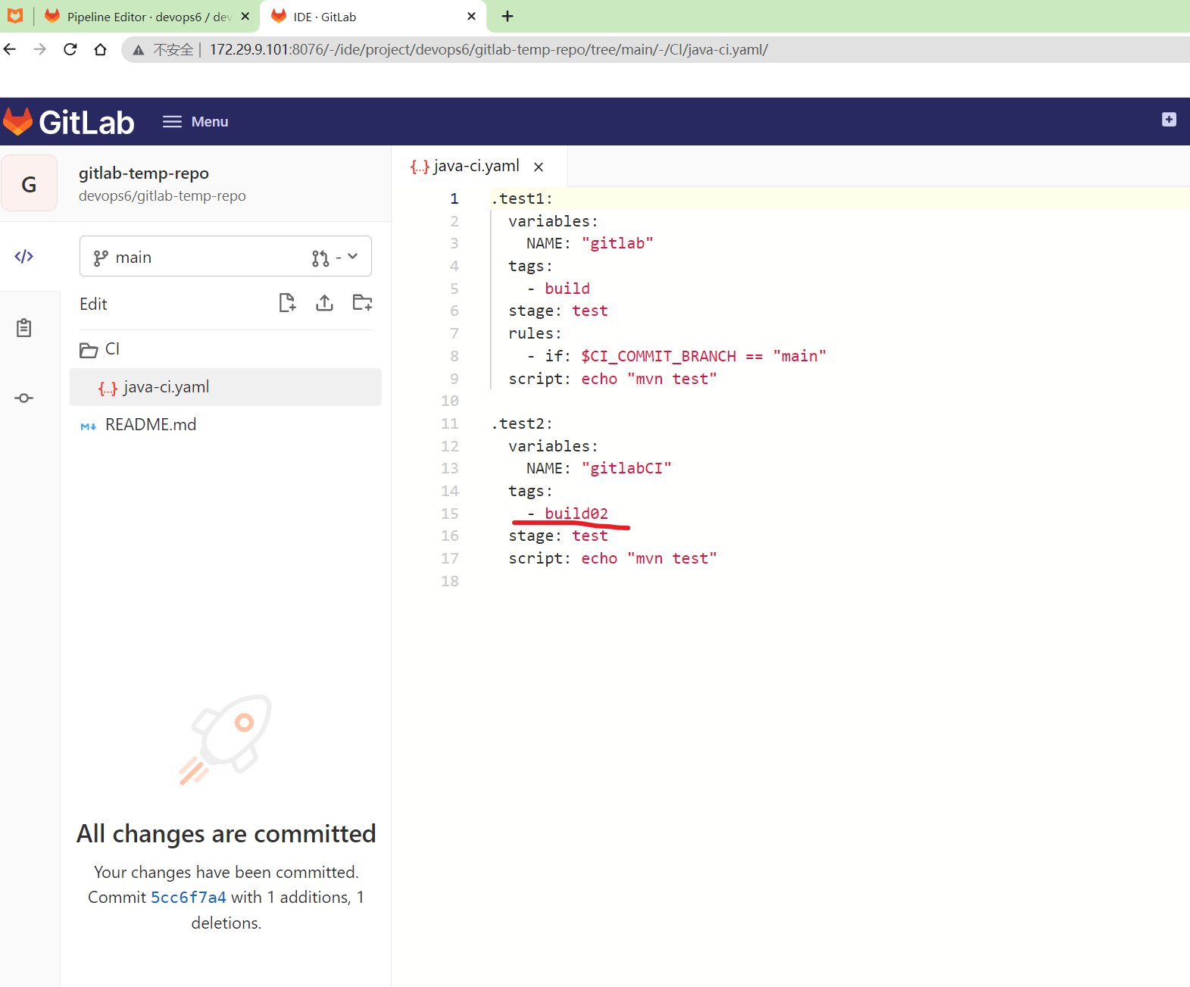Viewport: 1190px width, 987px height.
Task: Open the gitlab-temp-repo project title
Action: point(144,173)
